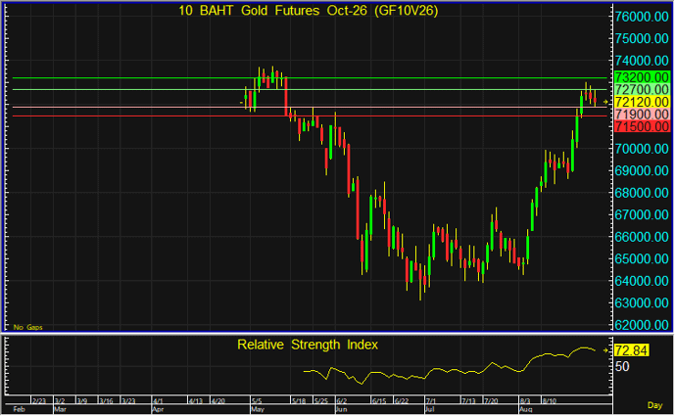Image resolution: width=675 pixels, height=416 pixels.
Task: Click the 74000.00 price axis value
Action: coord(643,61)
